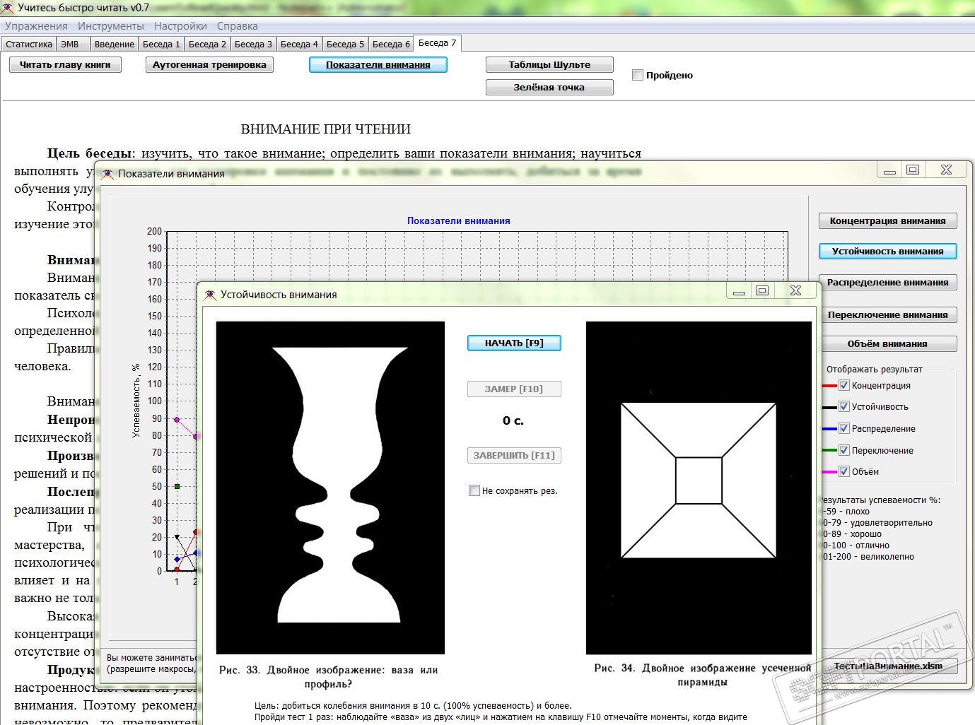Minimize the Показатели внимания window
975x725 pixels.
coord(889,170)
